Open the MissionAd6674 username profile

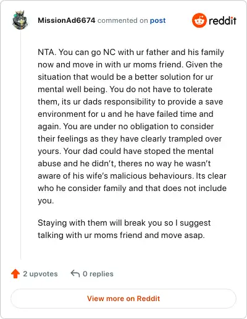pos(67,20)
